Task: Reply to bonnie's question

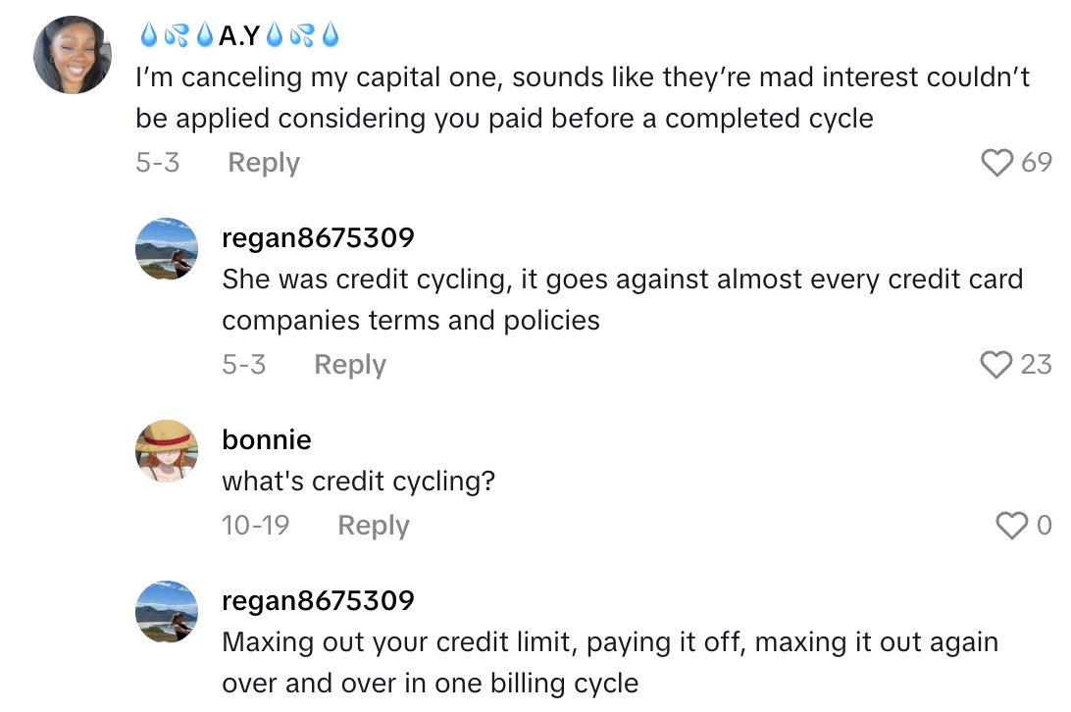Action: [373, 526]
